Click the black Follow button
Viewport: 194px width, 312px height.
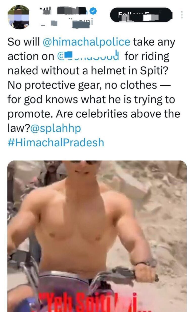tap(141, 15)
